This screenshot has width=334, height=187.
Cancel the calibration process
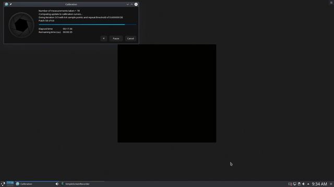coord(130,38)
